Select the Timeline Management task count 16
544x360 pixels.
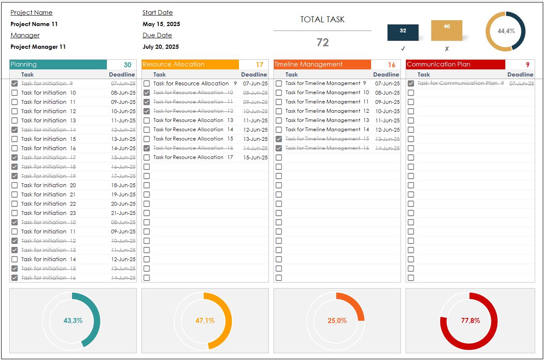pyautogui.click(x=392, y=65)
